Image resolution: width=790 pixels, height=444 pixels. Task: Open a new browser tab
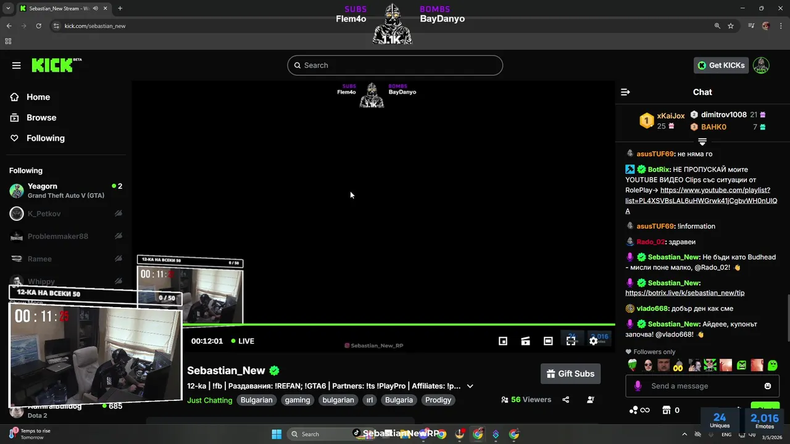[x=120, y=9]
